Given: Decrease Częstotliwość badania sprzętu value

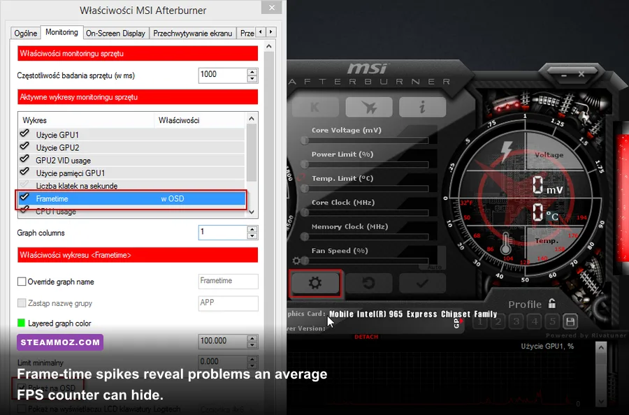Looking at the screenshot, I should click(252, 79).
